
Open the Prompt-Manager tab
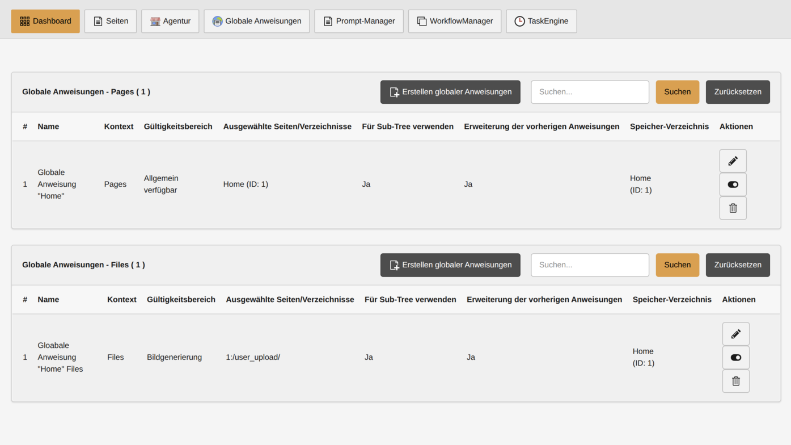[359, 21]
